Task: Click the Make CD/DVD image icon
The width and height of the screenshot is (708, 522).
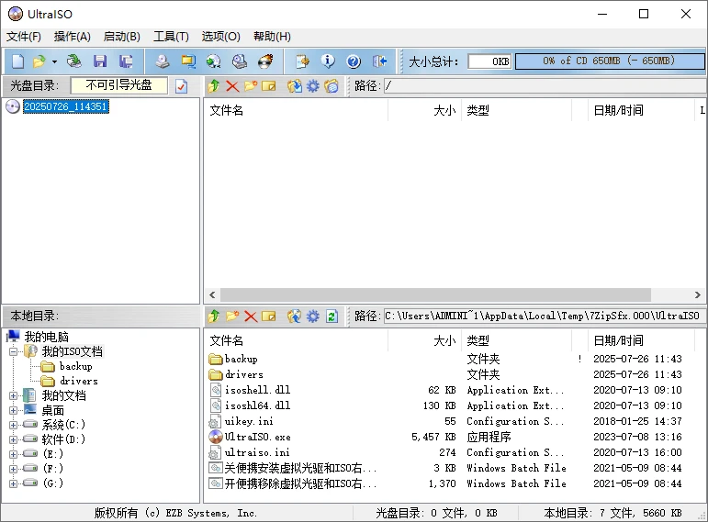Action: 163,61
